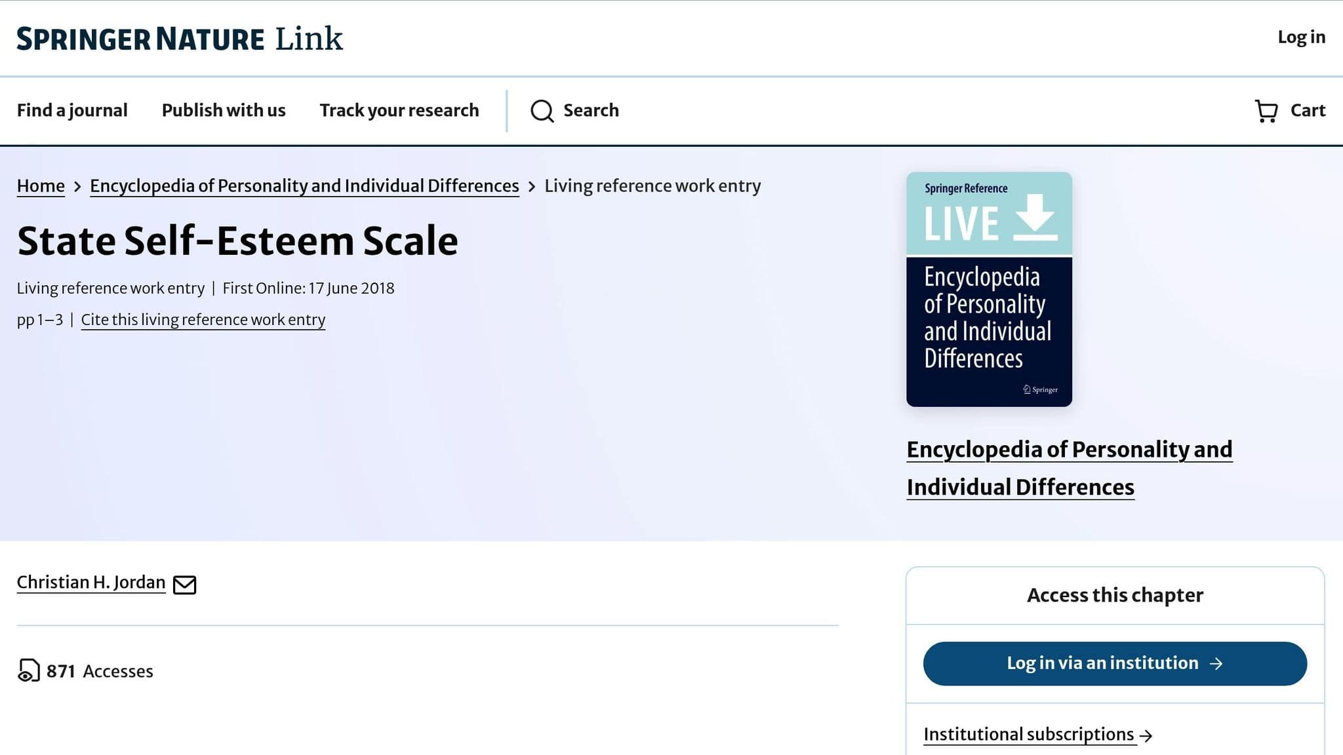Click the Christian H. Jordan author link
This screenshot has width=1343, height=755.
91,582
